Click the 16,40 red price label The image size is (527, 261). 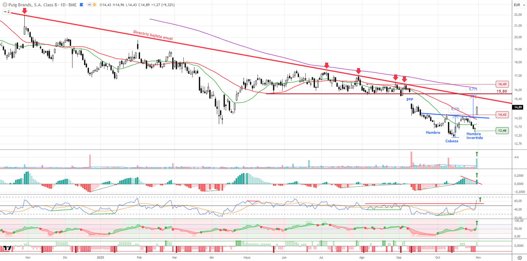tap(502, 84)
